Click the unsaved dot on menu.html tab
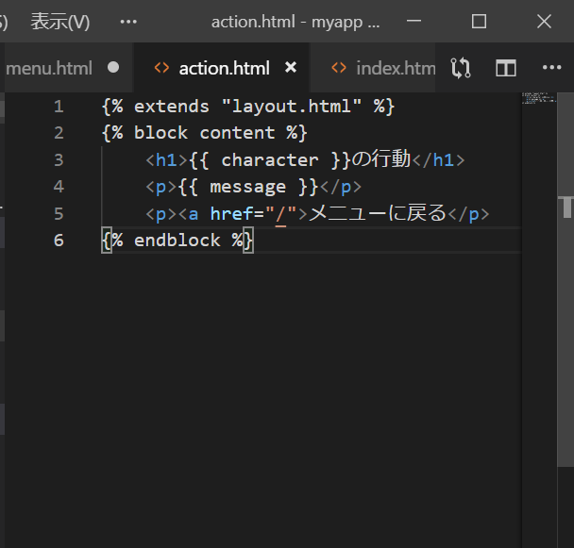Viewport: 574px width, 548px height. [x=114, y=68]
